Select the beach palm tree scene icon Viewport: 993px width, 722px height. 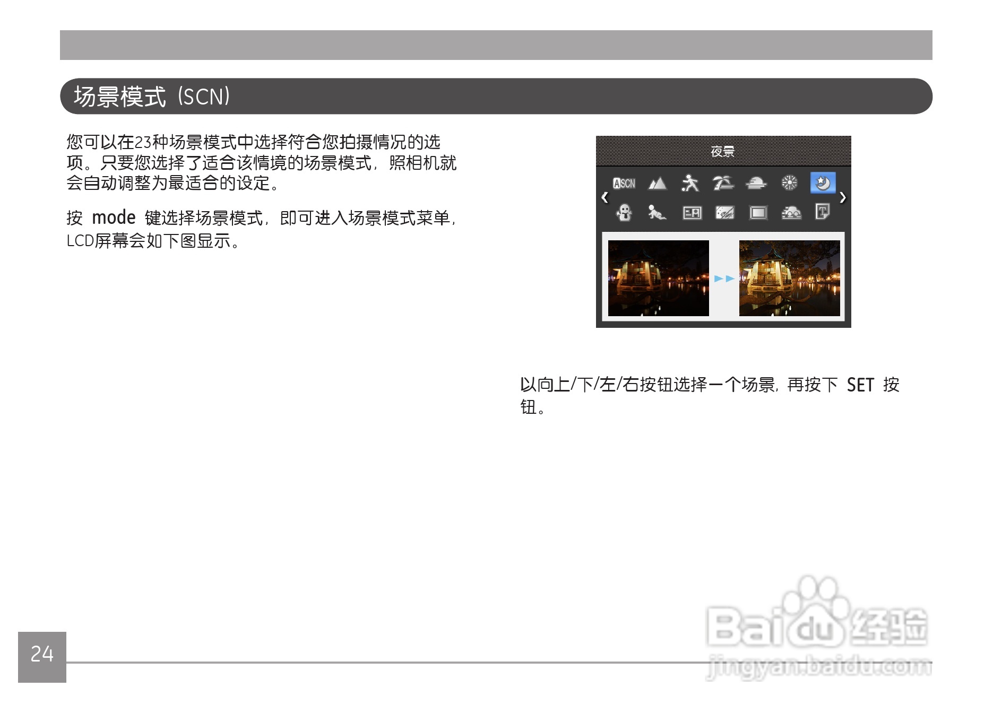tap(723, 183)
